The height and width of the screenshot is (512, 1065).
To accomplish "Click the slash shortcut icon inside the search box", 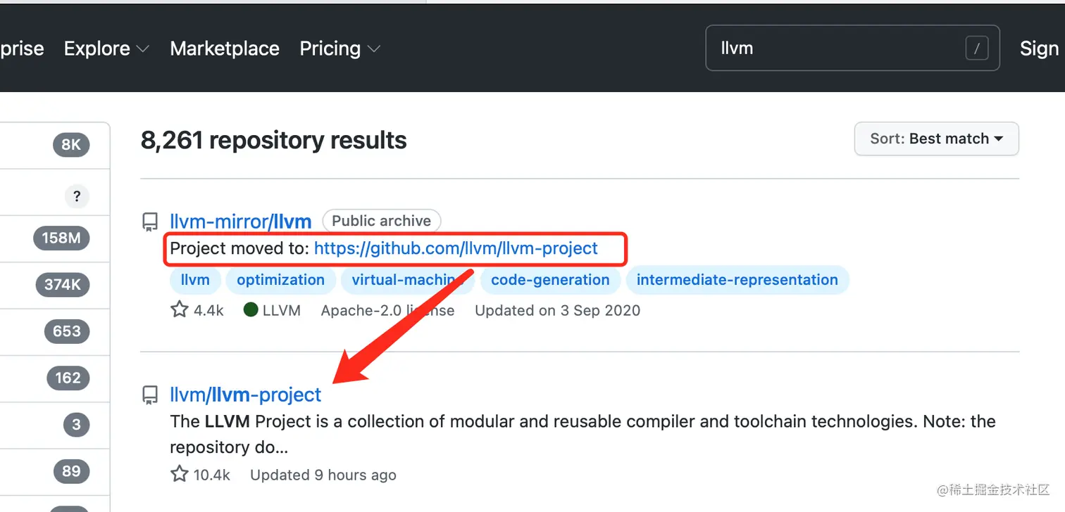I will (x=977, y=49).
